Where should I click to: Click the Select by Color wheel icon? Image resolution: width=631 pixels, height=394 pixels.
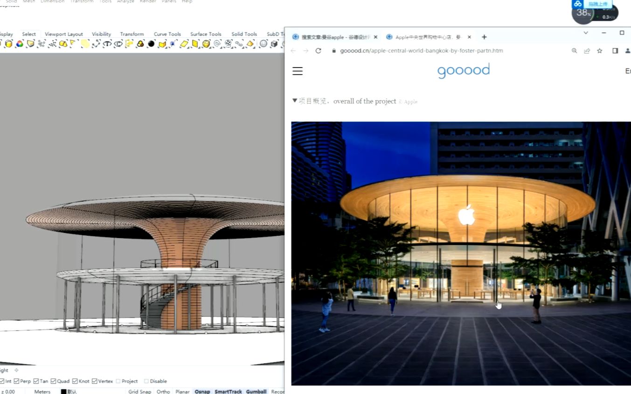click(19, 44)
